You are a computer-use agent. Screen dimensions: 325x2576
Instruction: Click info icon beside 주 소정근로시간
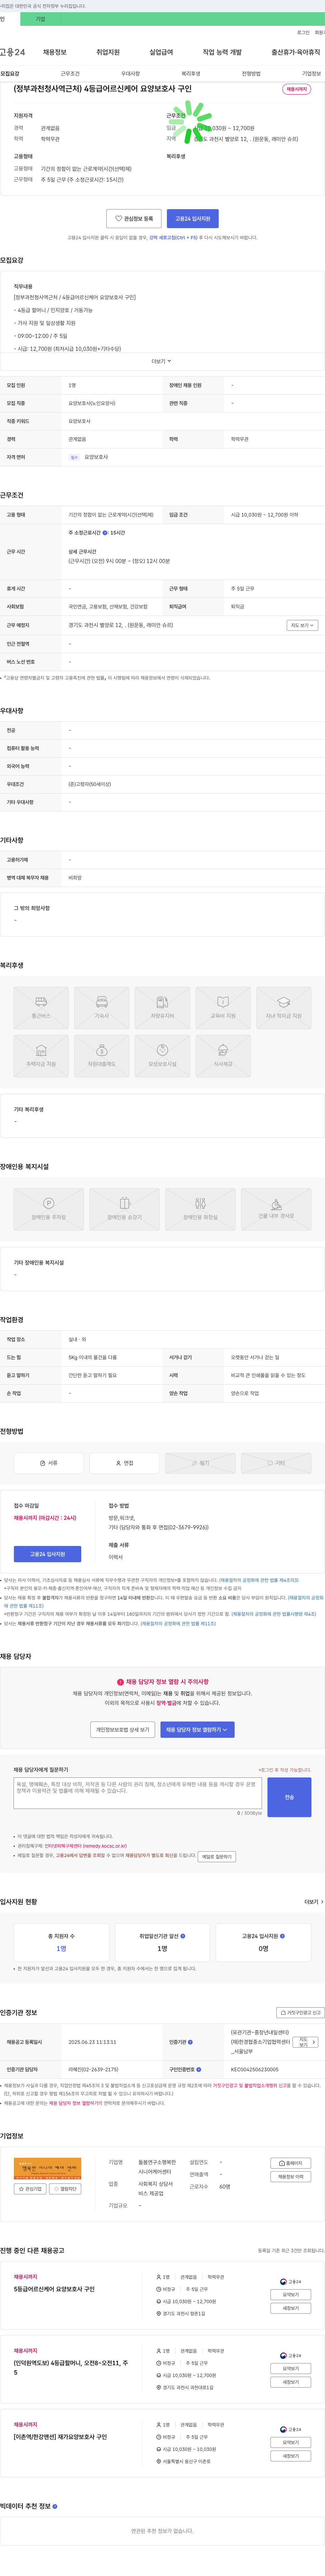click(x=105, y=533)
